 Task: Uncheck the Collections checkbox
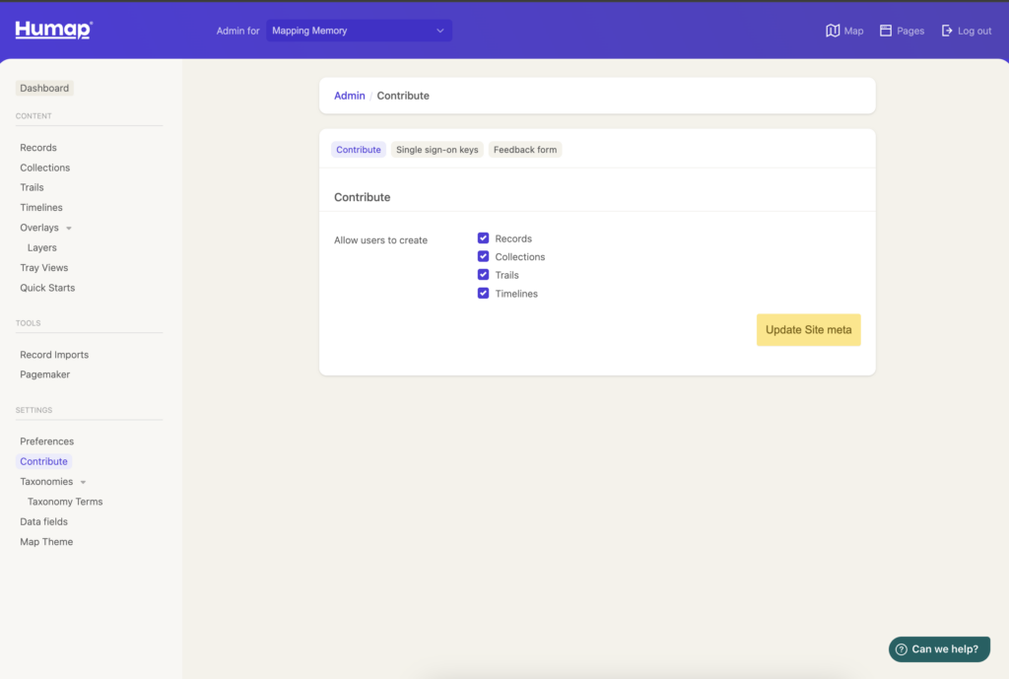point(483,256)
